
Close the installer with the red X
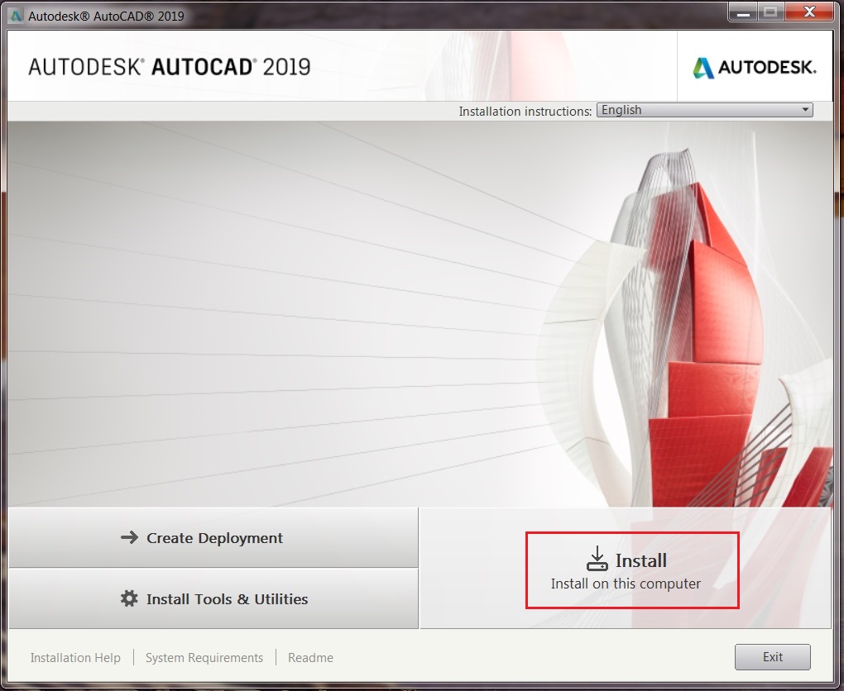coord(809,13)
